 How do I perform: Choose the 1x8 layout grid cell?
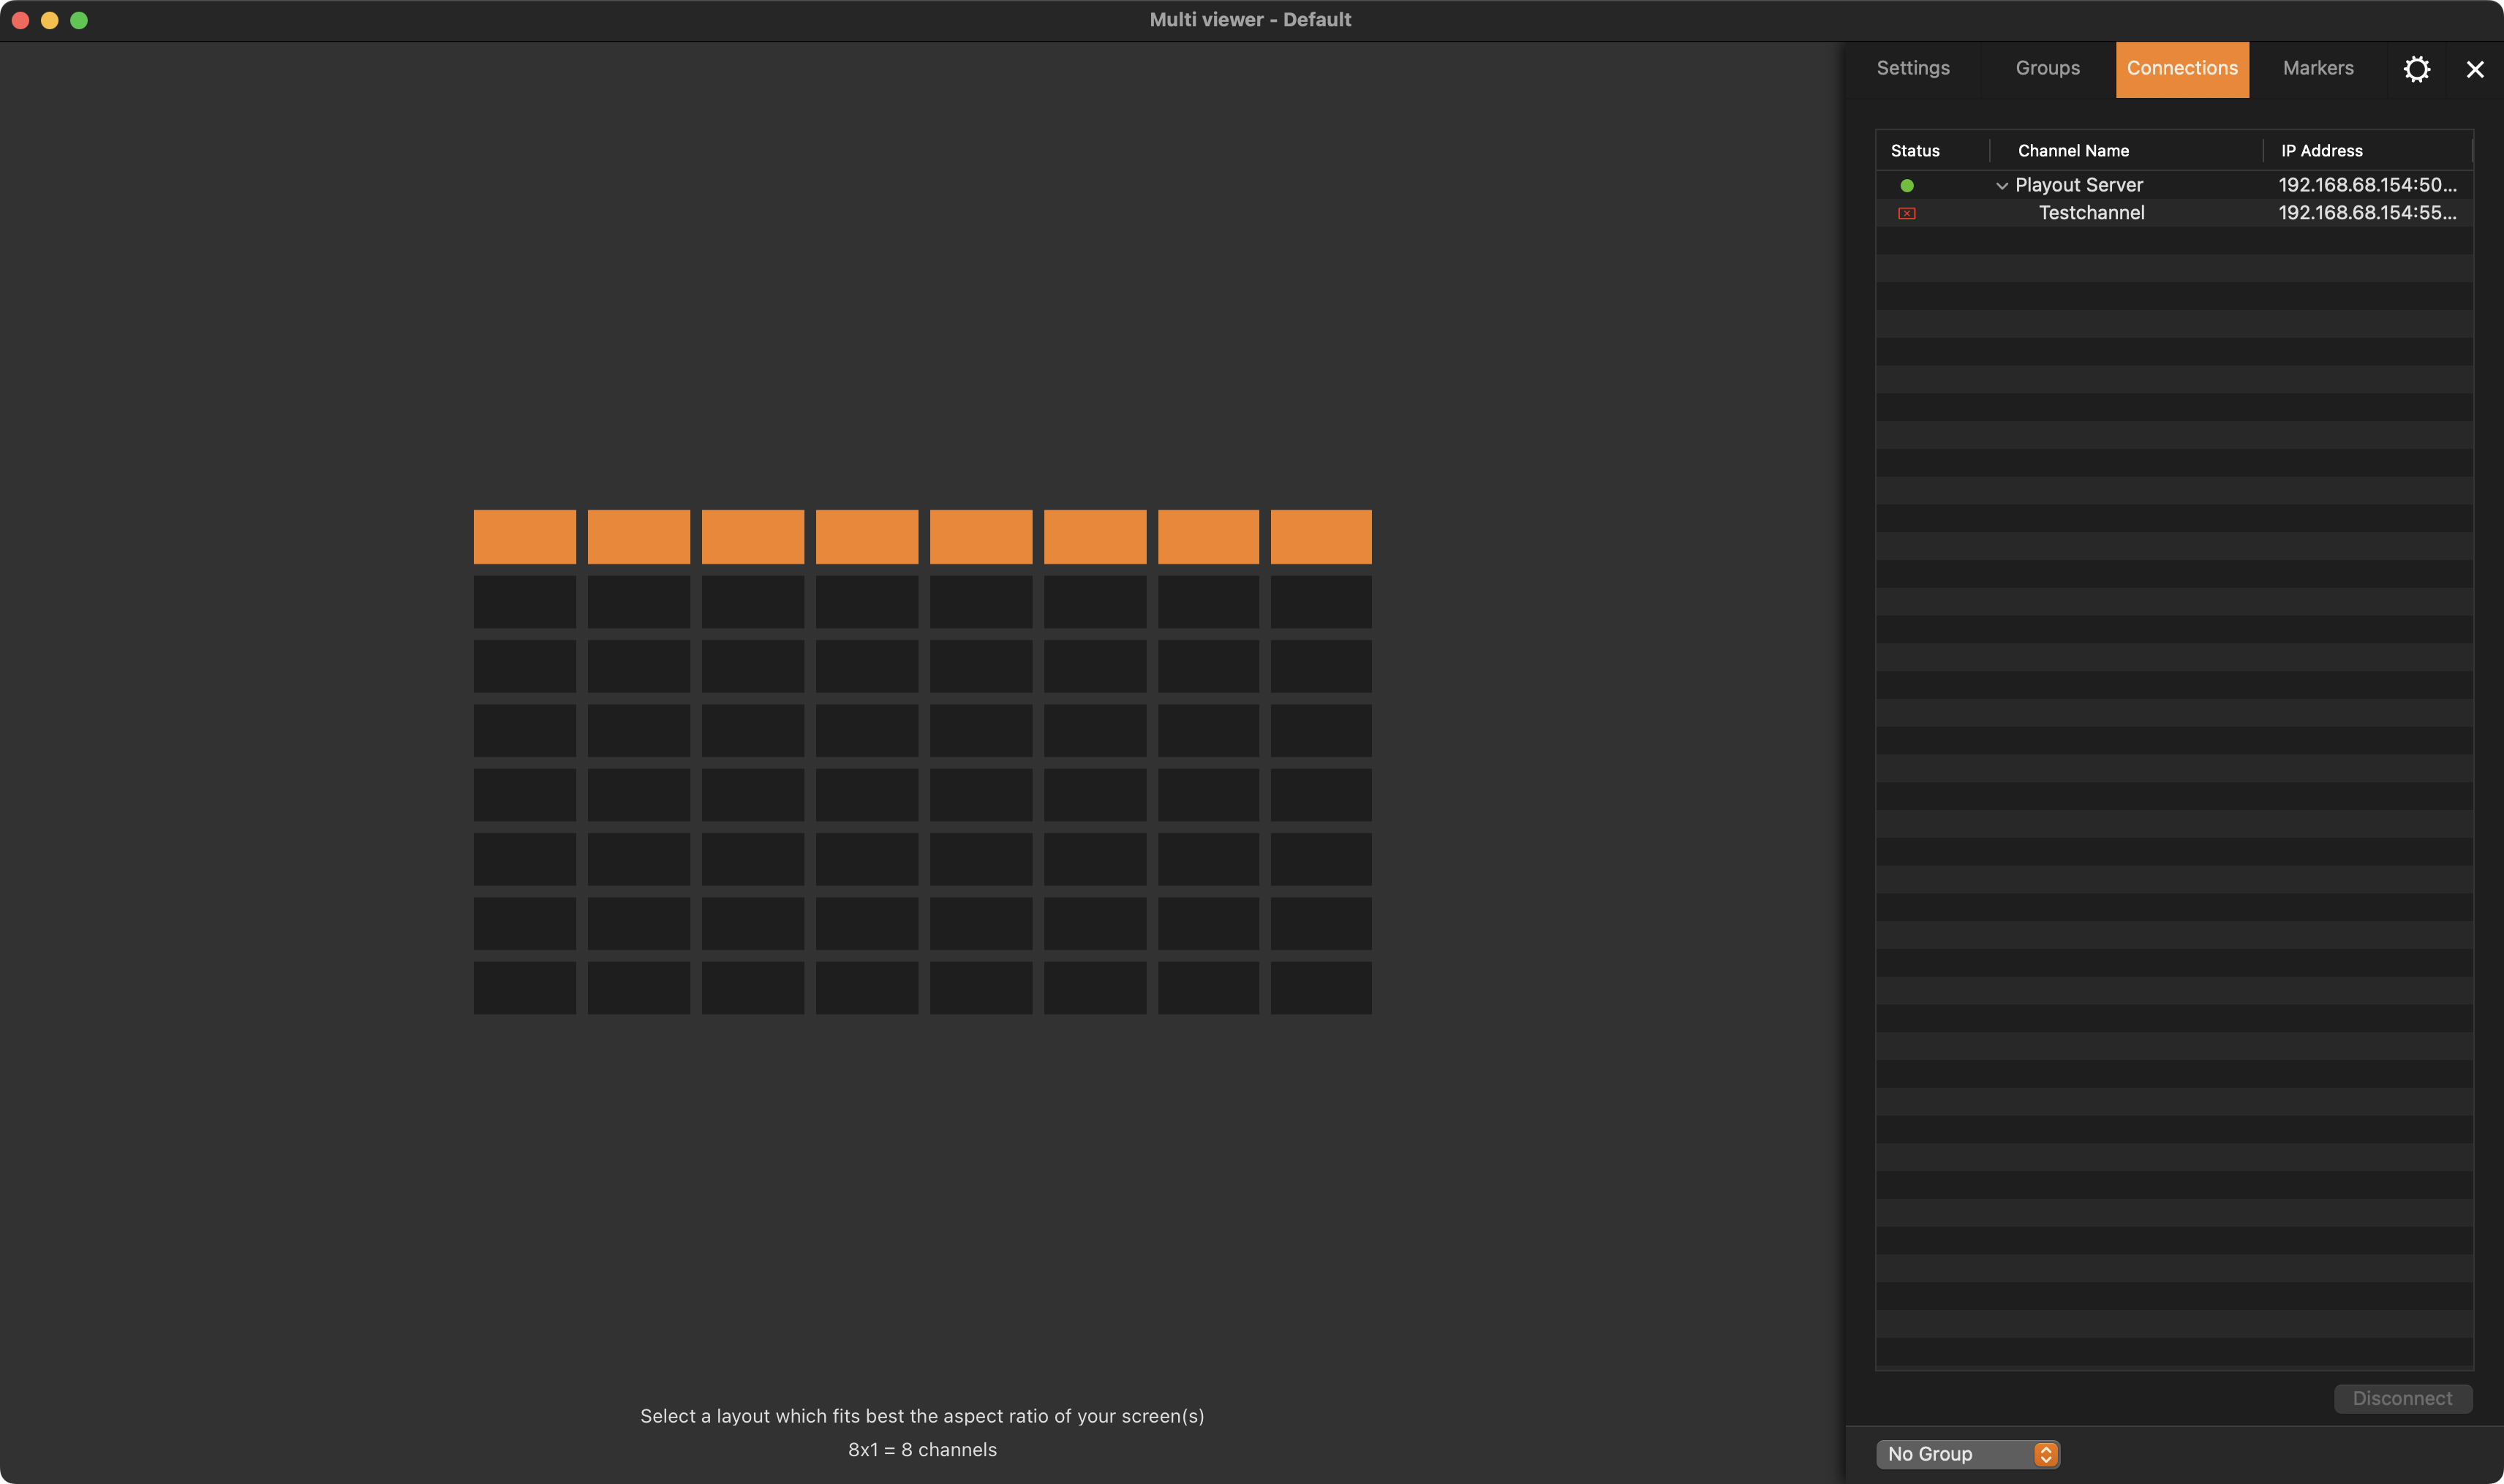[x=524, y=988]
